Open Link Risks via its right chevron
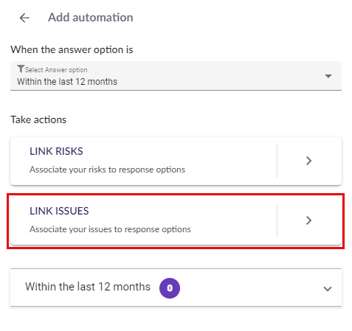The height and width of the screenshot is (331, 352). coord(308,161)
